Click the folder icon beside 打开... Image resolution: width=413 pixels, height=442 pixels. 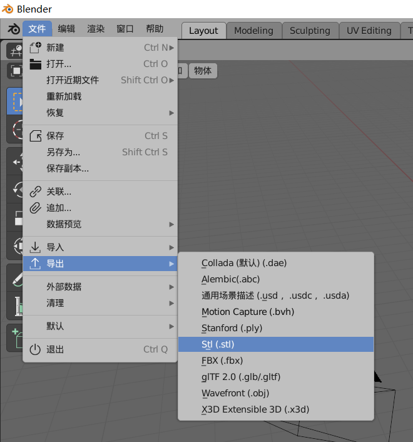point(35,64)
